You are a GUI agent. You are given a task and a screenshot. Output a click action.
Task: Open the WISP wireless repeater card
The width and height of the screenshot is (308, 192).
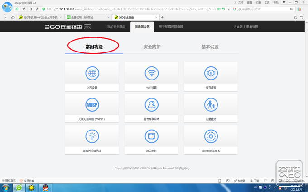(x=92, y=108)
